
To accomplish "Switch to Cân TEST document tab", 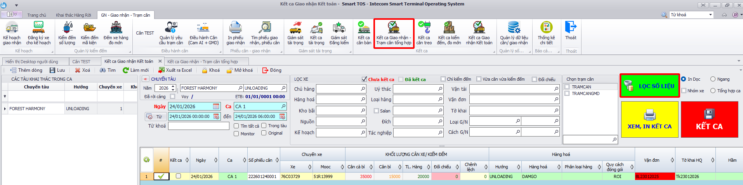I will [x=81, y=62].
